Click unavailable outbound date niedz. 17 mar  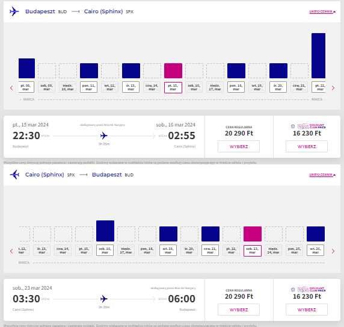point(215,87)
